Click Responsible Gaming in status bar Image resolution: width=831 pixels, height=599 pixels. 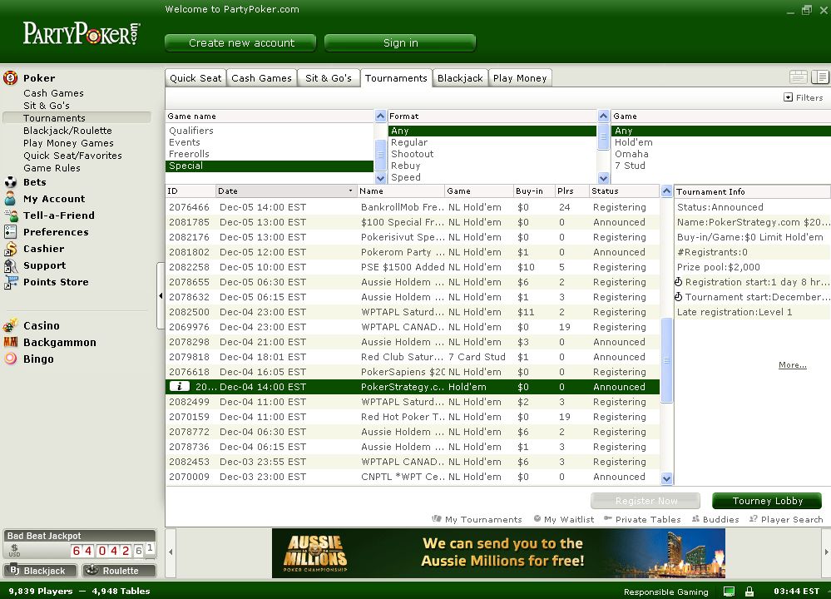[x=665, y=592]
